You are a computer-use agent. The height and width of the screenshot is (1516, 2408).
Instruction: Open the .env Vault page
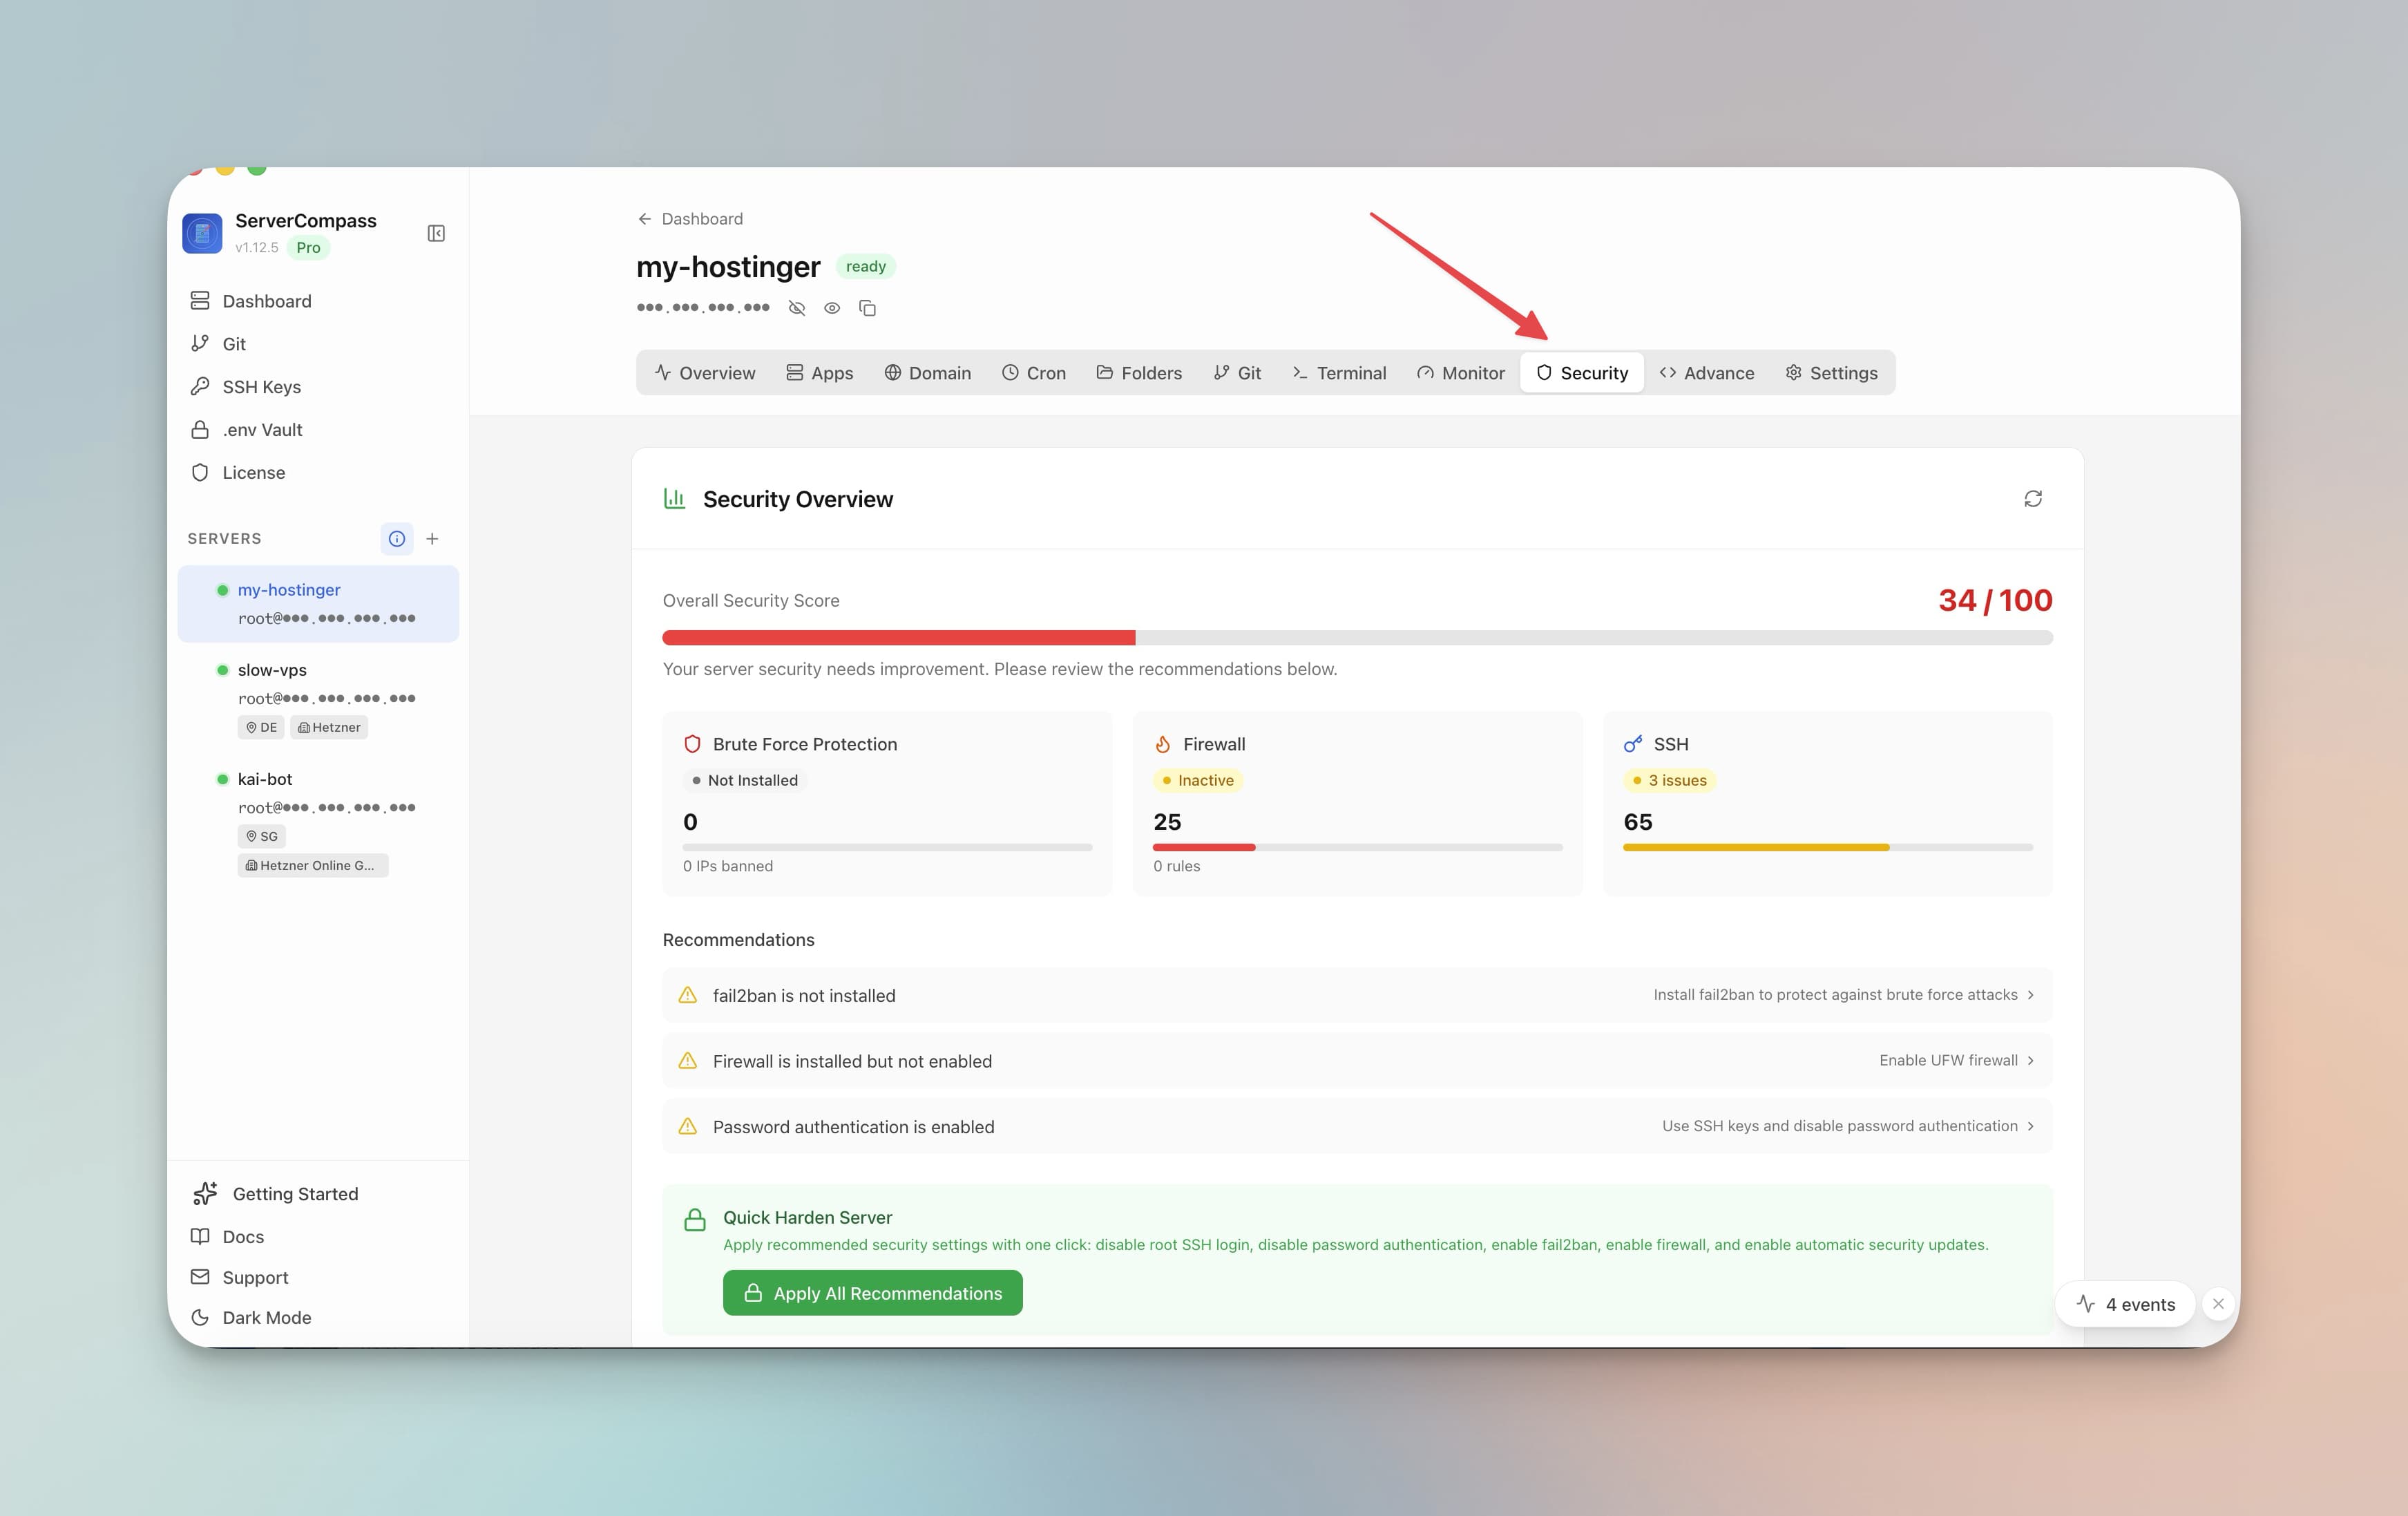coord(263,429)
